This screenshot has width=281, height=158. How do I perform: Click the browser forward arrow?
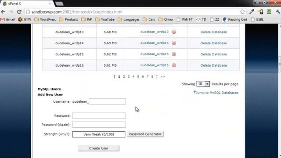(x=11, y=12)
